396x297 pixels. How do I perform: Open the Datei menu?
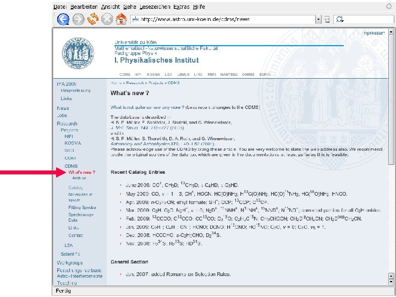coord(60,7)
